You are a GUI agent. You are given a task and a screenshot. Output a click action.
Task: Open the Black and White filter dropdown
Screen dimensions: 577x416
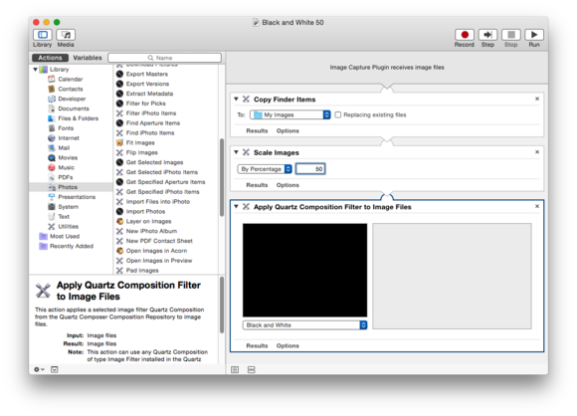click(304, 325)
